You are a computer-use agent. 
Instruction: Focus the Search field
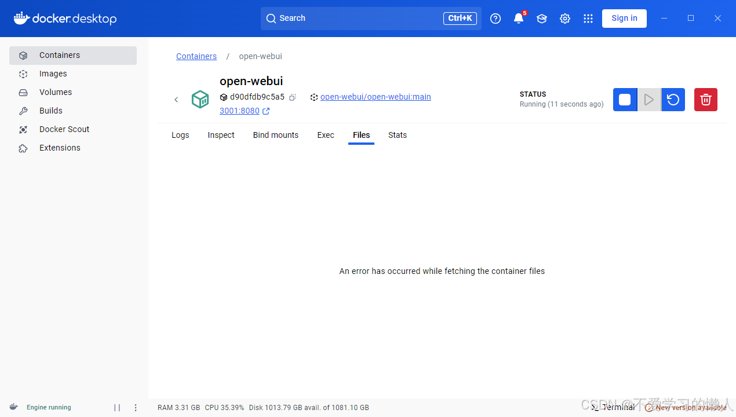(x=371, y=19)
